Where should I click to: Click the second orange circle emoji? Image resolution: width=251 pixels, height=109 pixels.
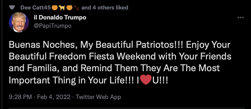(69, 8)
